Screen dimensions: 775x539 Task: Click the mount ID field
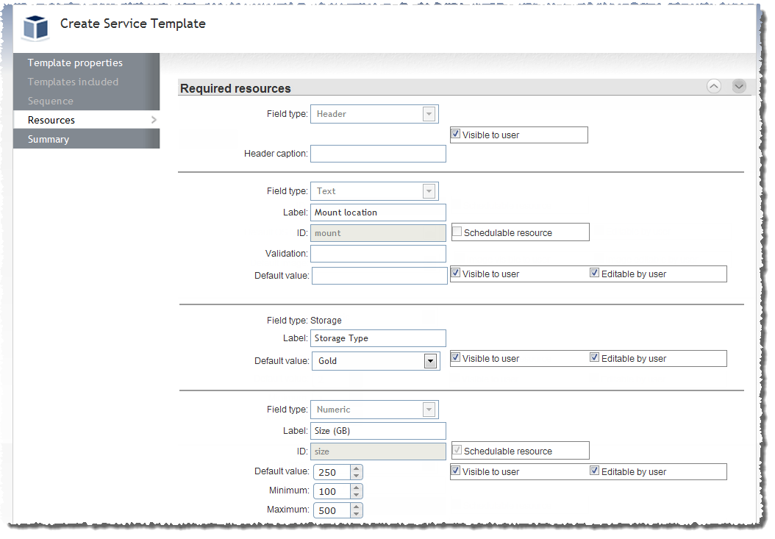click(378, 233)
